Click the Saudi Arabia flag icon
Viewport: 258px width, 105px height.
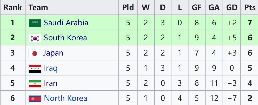[x=35, y=23]
